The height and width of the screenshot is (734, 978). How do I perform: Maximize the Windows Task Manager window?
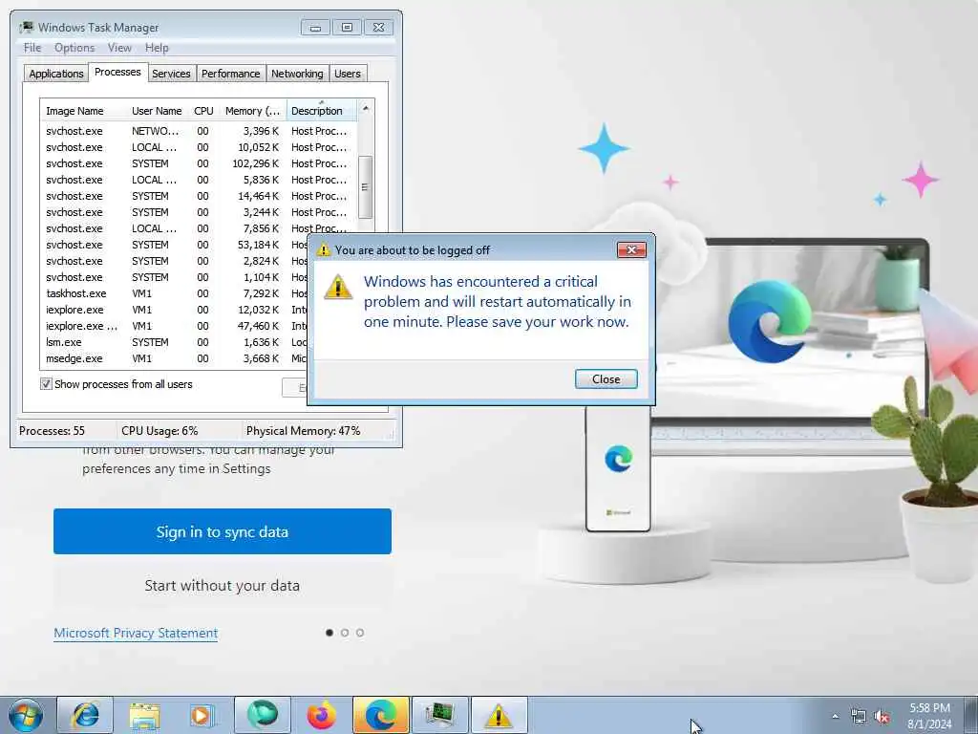coord(347,28)
